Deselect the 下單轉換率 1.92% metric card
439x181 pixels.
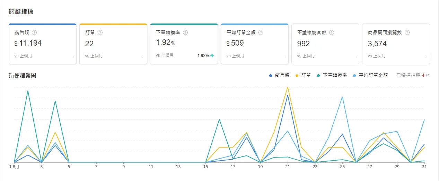[x=184, y=44]
